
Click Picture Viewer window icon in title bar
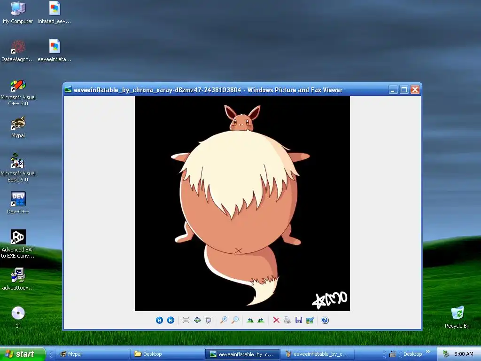[68, 90]
